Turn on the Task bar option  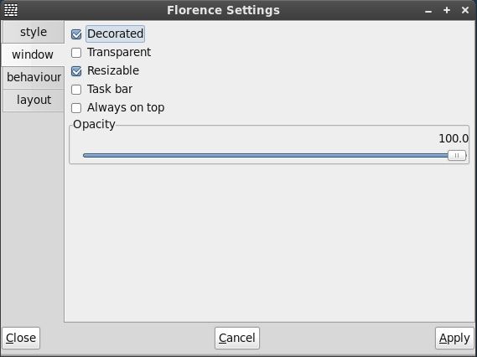[x=76, y=90]
